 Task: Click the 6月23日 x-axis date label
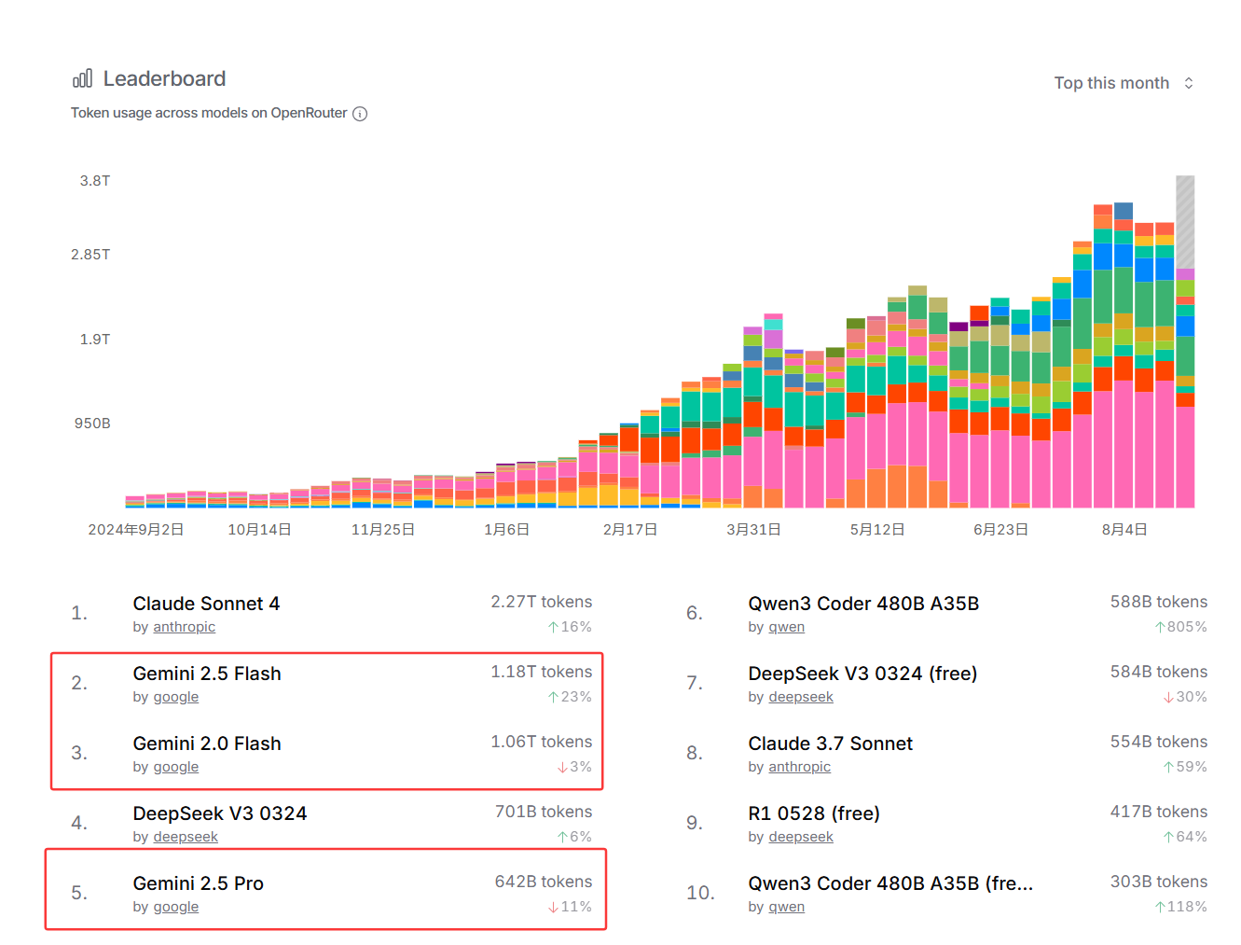(1001, 530)
